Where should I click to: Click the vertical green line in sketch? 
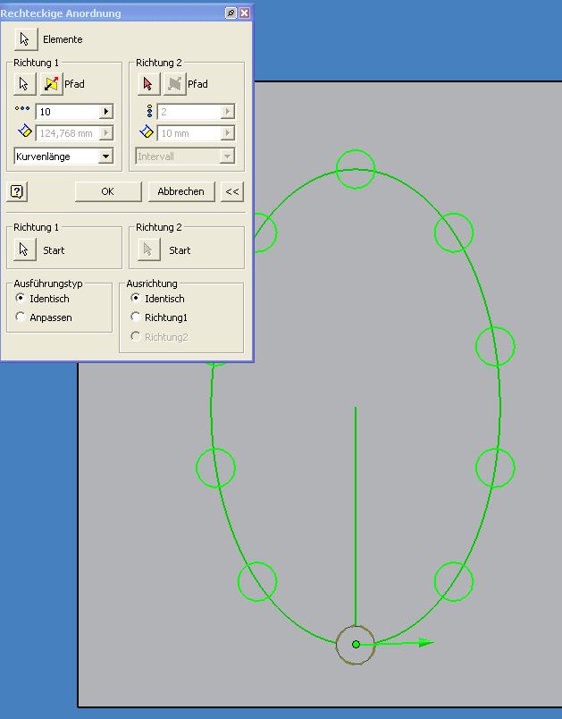click(x=356, y=515)
